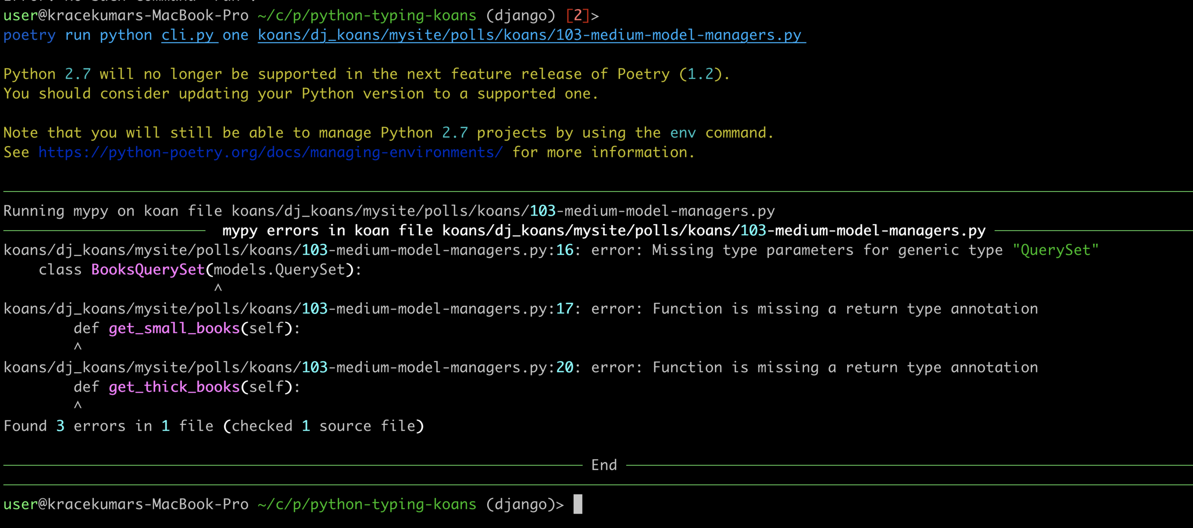Click the underlined koan file path in command
This screenshot has width=1193, height=528.
(531, 35)
